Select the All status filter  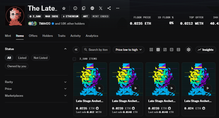click(9, 58)
